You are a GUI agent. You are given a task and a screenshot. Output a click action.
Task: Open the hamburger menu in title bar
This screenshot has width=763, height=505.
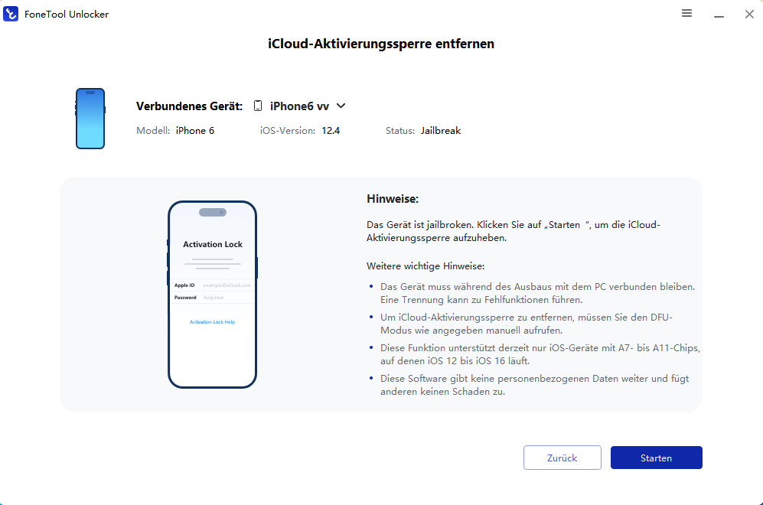[x=686, y=14]
